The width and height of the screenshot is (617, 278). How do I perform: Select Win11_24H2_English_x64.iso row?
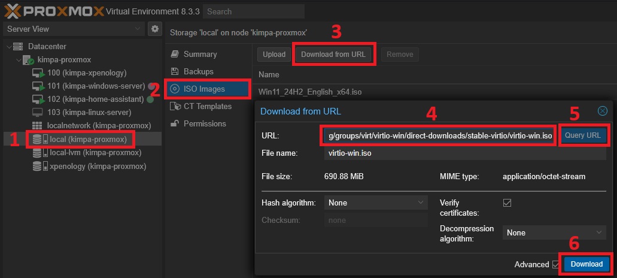point(310,92)
